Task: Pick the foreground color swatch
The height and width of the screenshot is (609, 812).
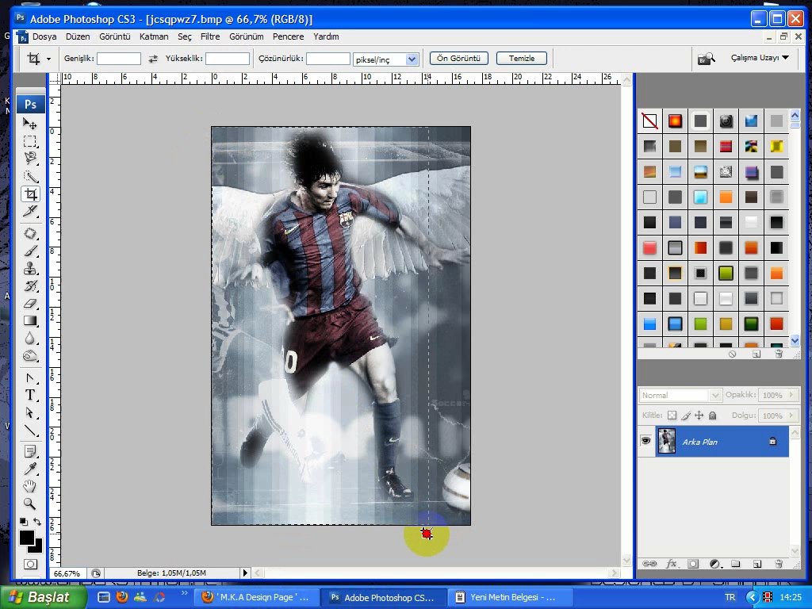Action: (27, 538)
